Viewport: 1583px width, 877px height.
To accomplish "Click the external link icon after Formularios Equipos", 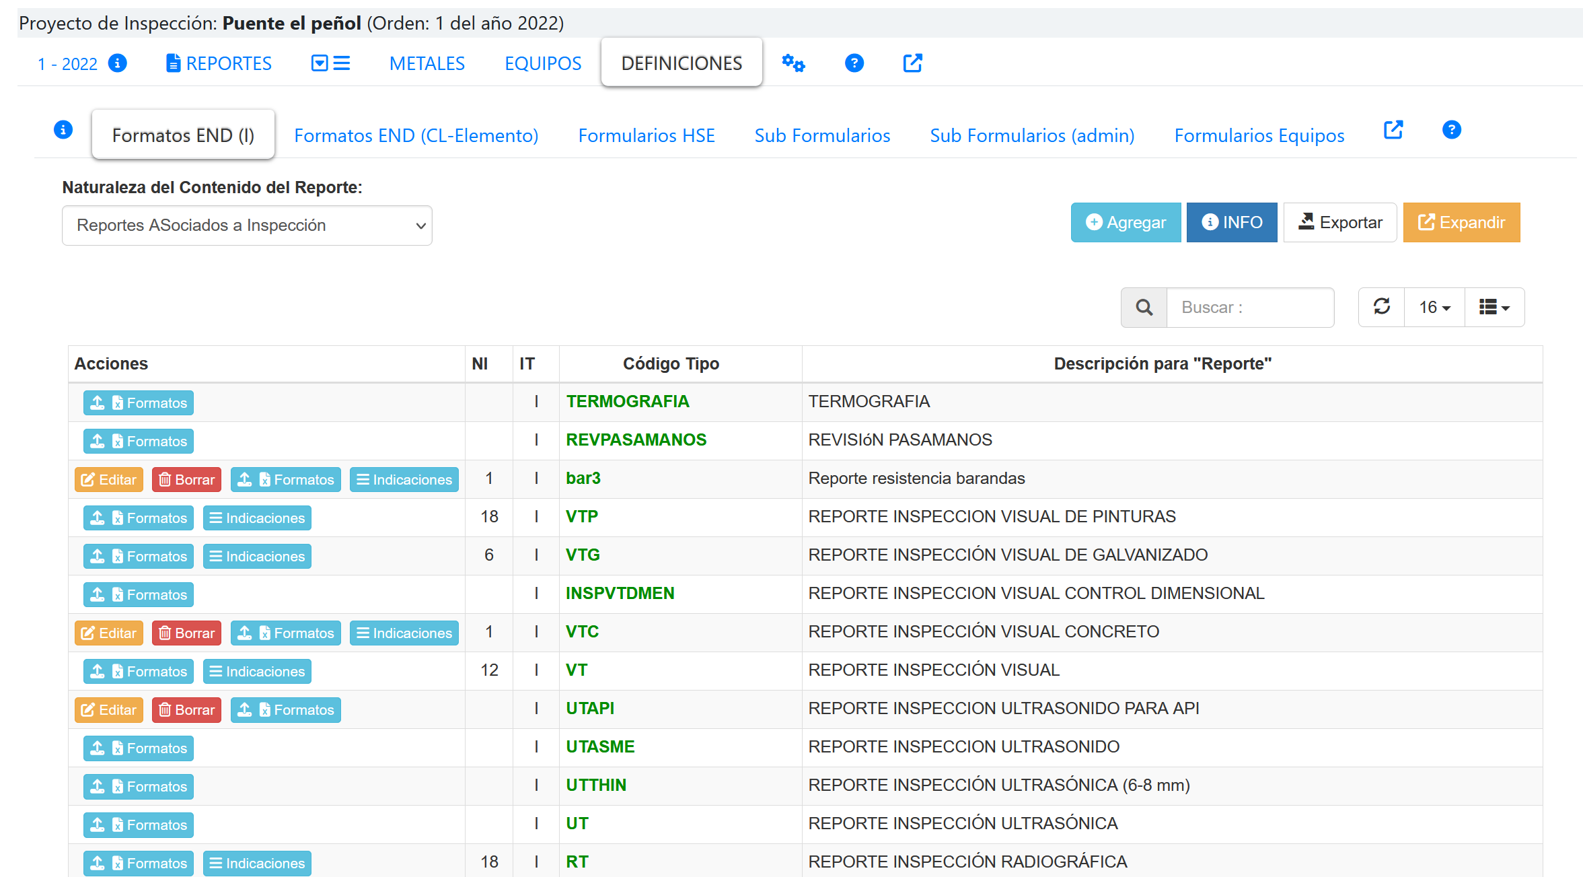I will pos(1393,130).
